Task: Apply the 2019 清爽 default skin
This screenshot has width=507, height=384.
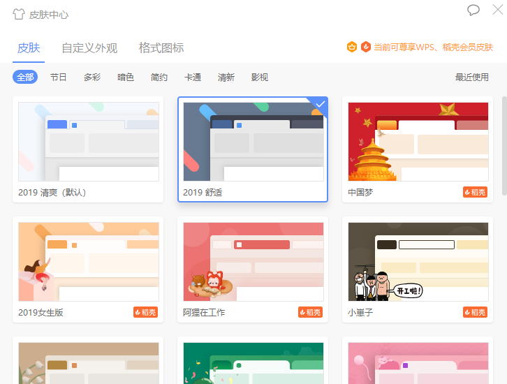Action: tap(88, 142)
